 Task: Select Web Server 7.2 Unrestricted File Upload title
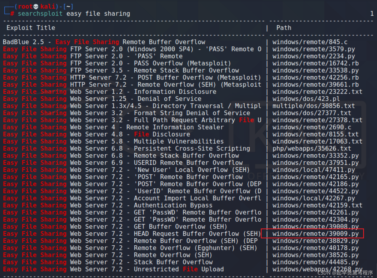[x=113, y=269]
